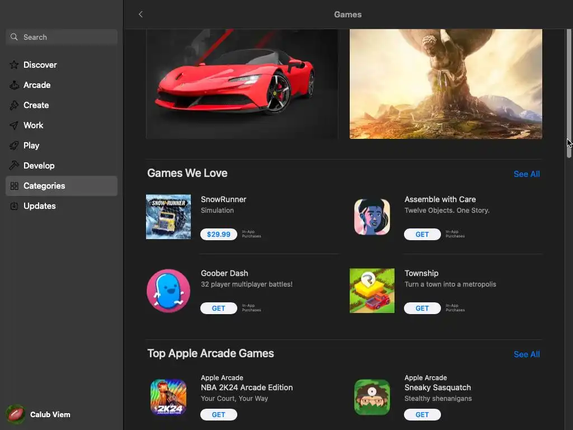Click the Assemble with Care title

[440, 199]
